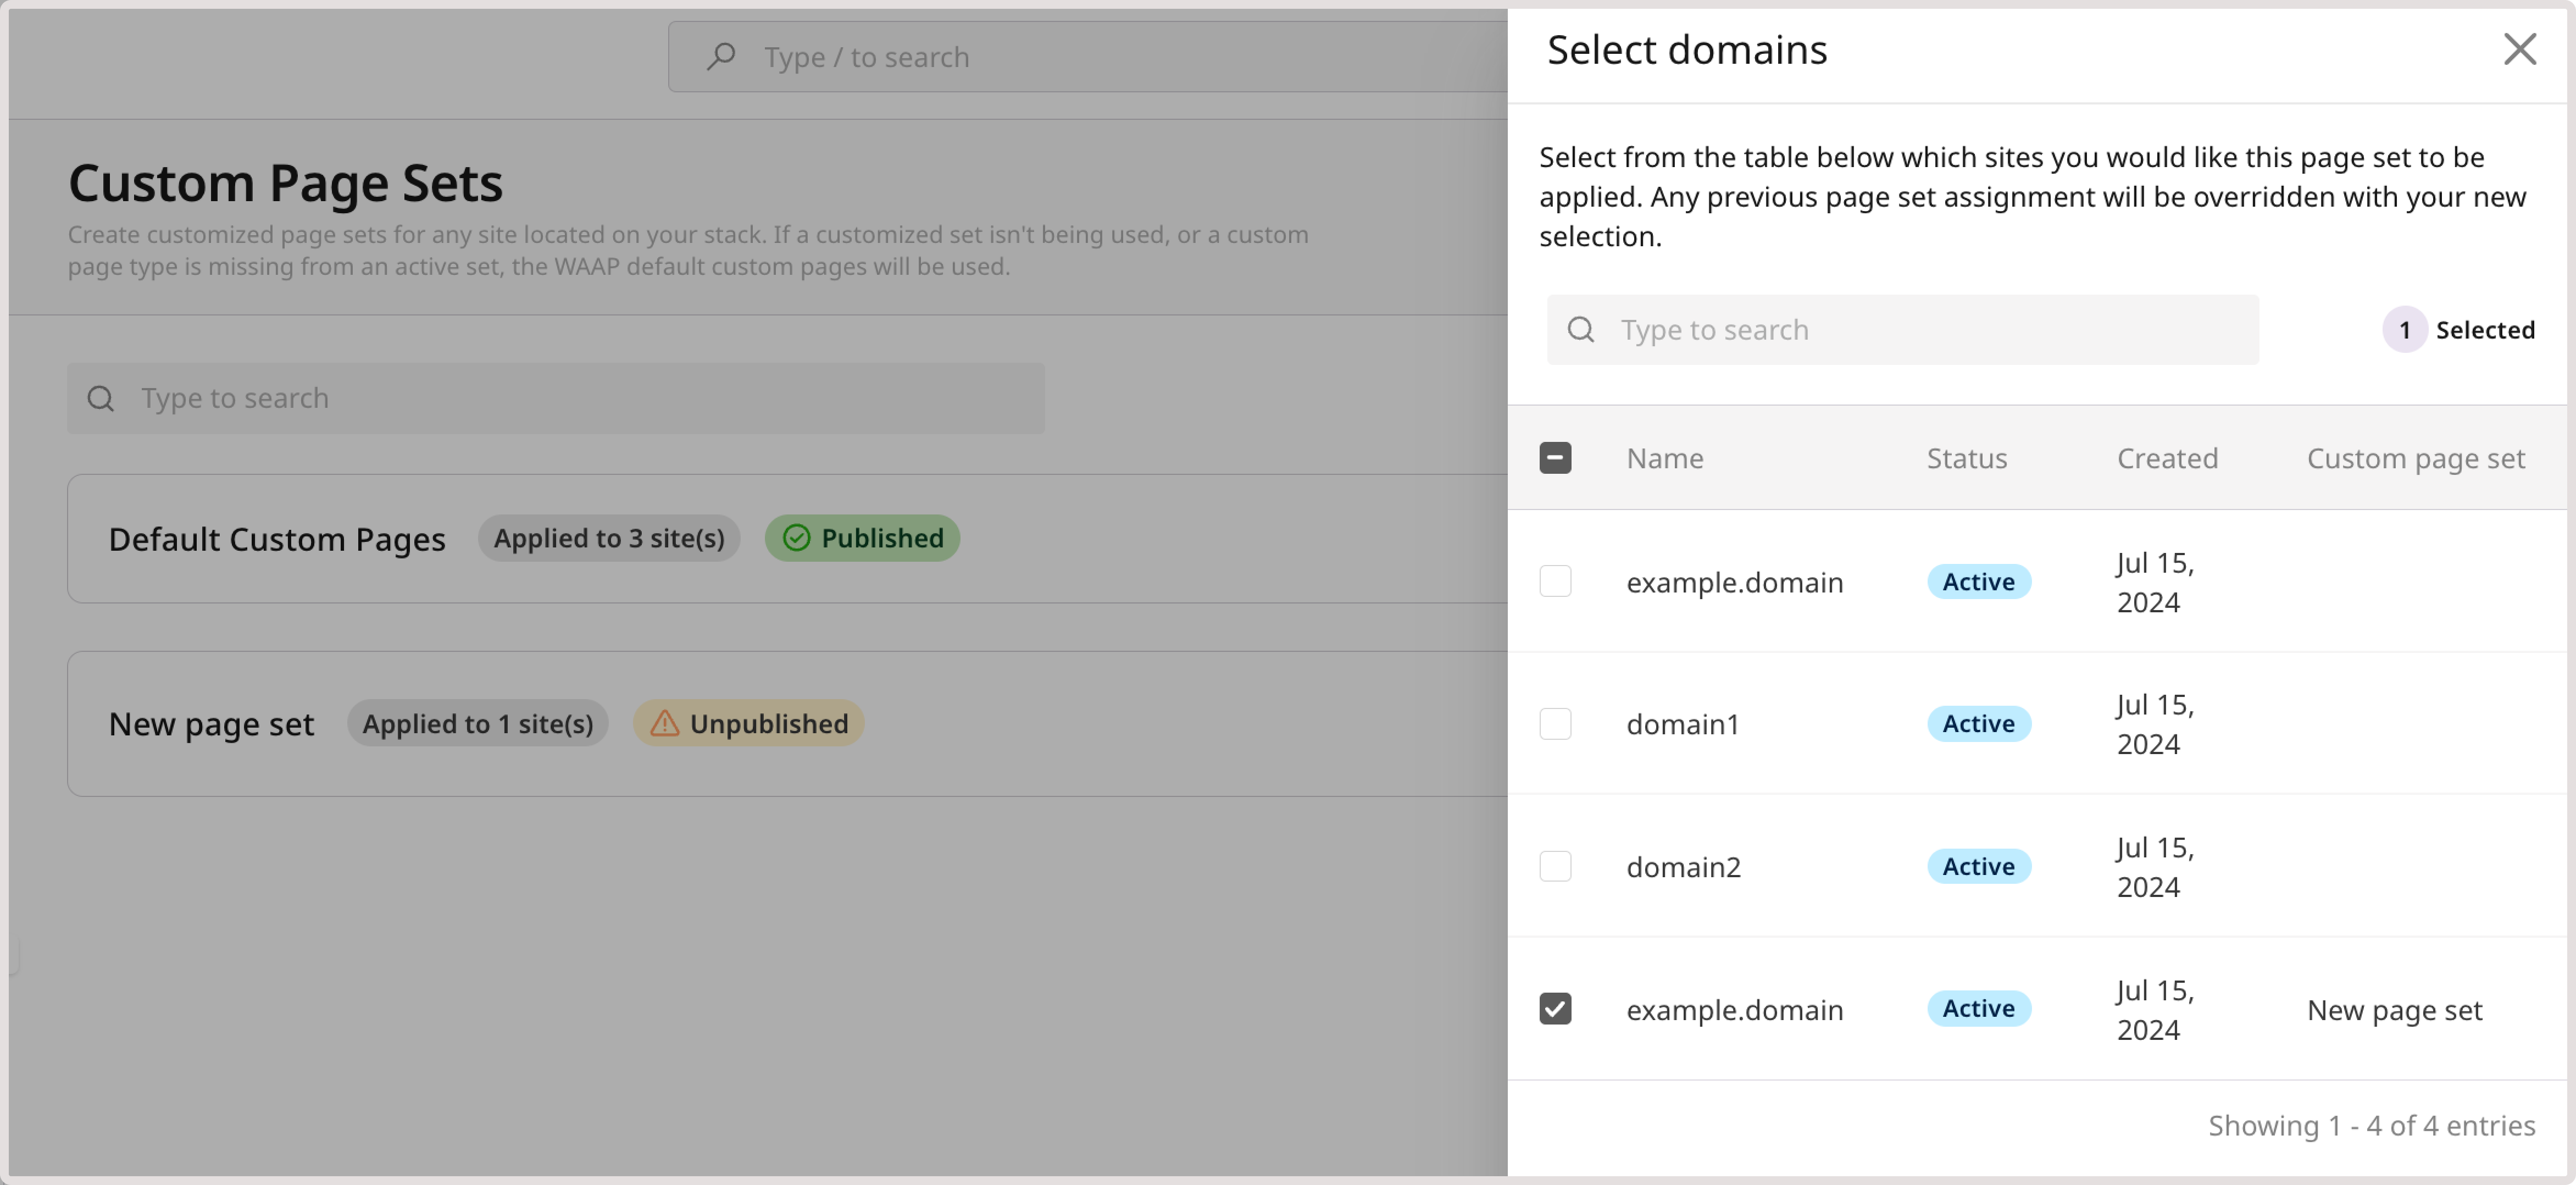
Task: Click the search magnifier inside the Select domains panel
Action: [1581, 329]
